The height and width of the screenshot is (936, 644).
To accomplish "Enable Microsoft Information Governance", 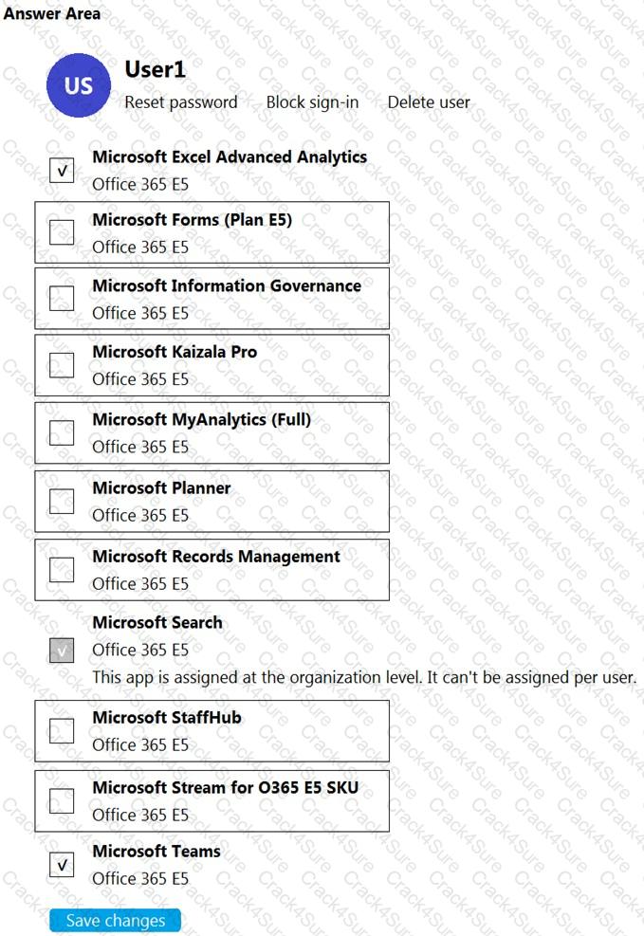I will pyautogui.click(x=61, y=299).
